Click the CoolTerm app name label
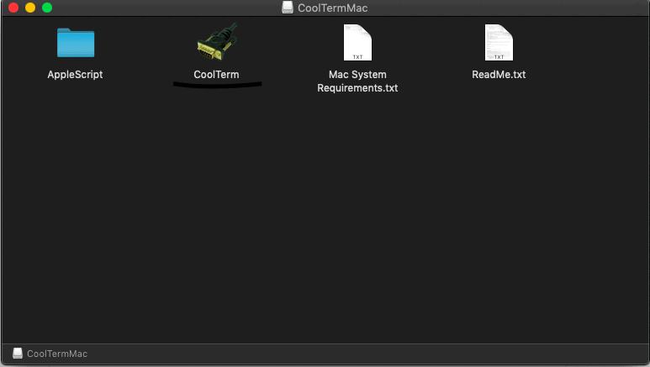Screen dimensions: 650x367 pos(216,75)
